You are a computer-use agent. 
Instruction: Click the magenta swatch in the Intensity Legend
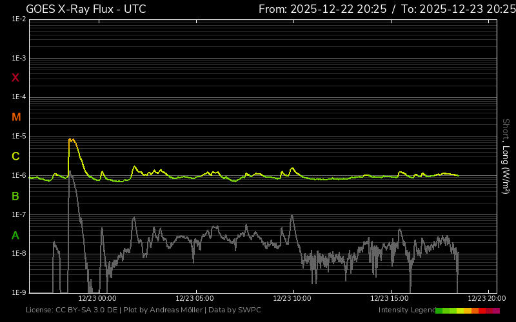coord(496,310)
